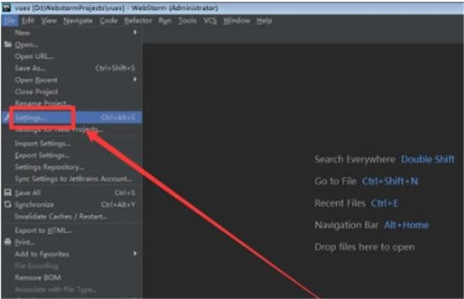This screenshot has height=299, width=464.
Task: Choose Export to HTML... entry
Action: [71, 230]
